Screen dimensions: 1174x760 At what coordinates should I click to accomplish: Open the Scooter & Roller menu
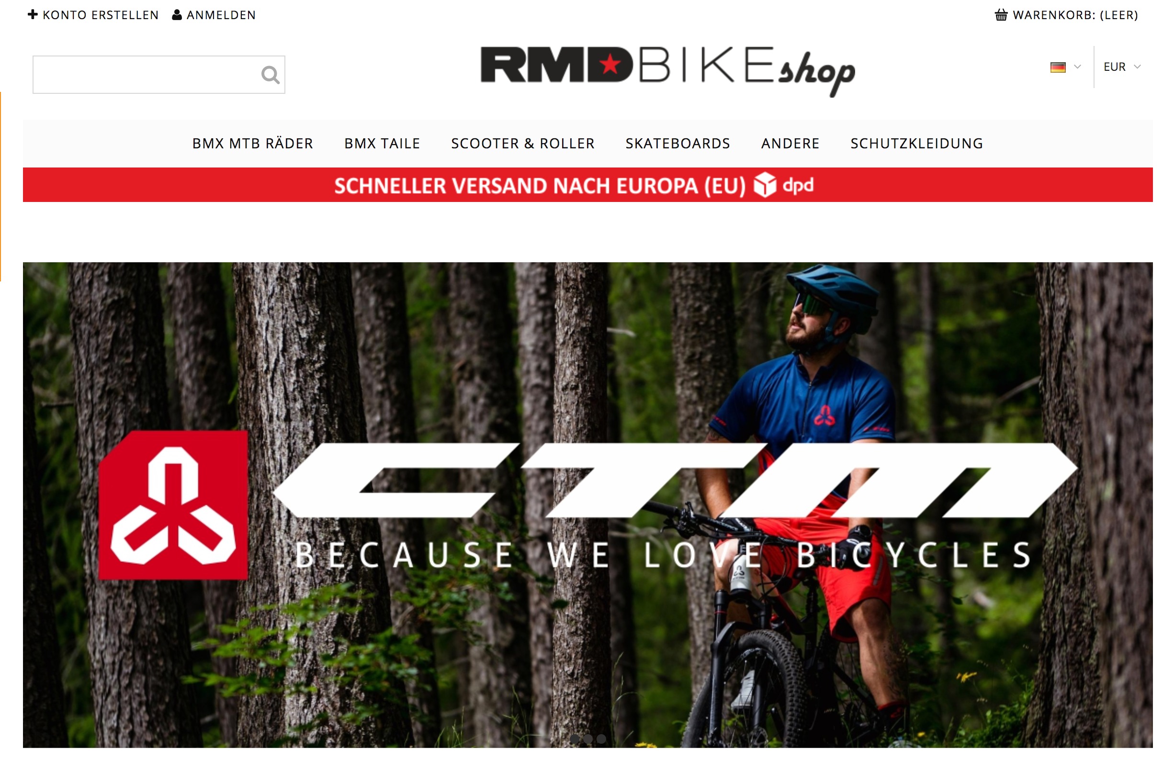522,144
